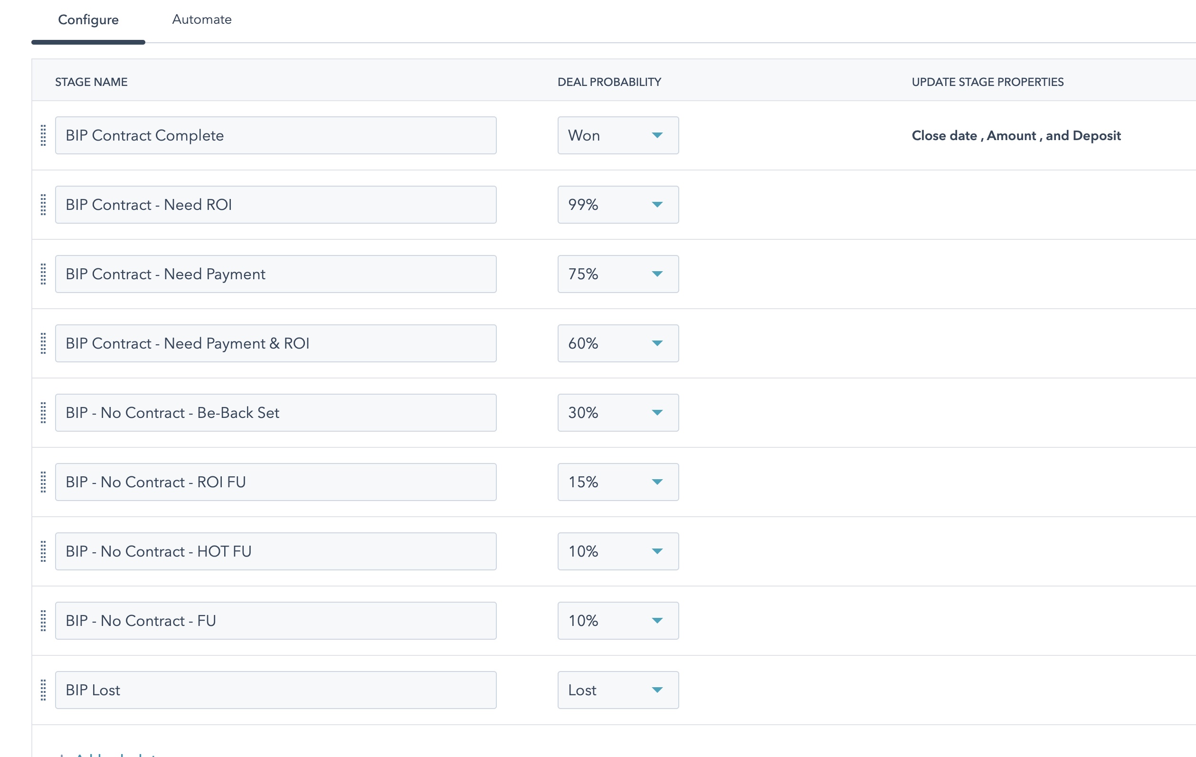Select the reorder handle for BIP - No Contract - HOT FU
Screen dimensions: 1196x757
(x=43, y=551)
